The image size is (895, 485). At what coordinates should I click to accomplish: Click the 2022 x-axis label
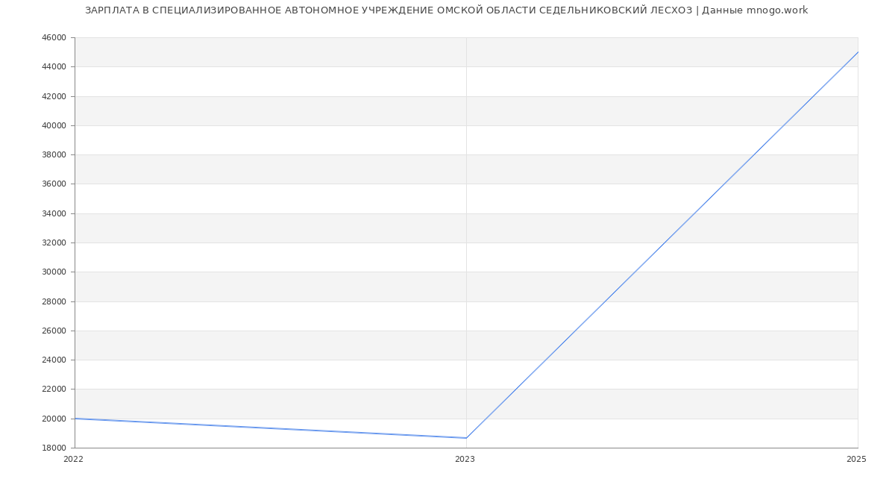click(x=73, y=460)
